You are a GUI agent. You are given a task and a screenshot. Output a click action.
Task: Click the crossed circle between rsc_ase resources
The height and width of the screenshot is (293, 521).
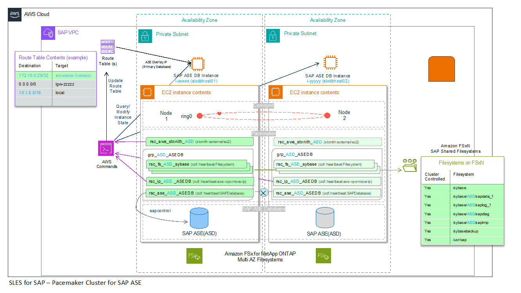(x=263, y=193)
